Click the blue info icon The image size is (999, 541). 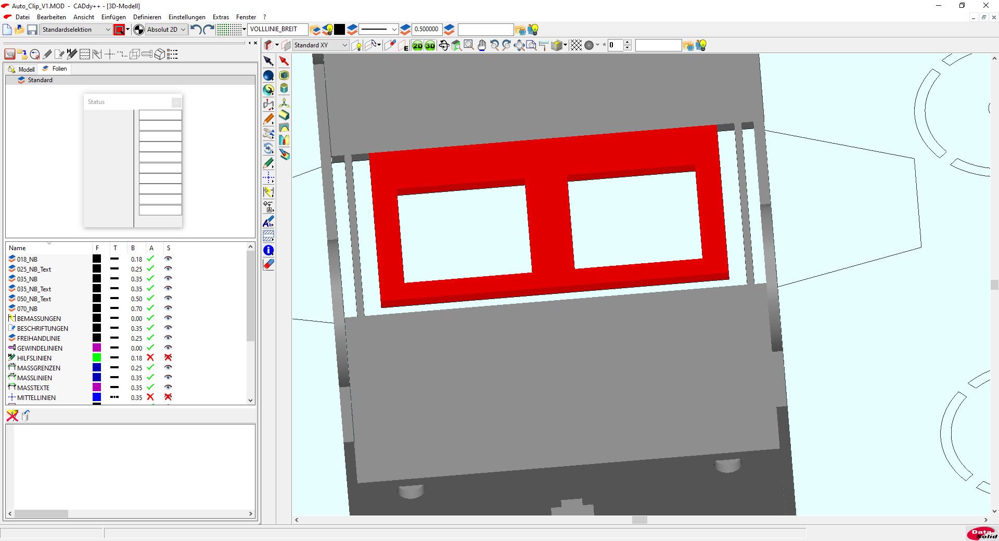coord(268,250)
